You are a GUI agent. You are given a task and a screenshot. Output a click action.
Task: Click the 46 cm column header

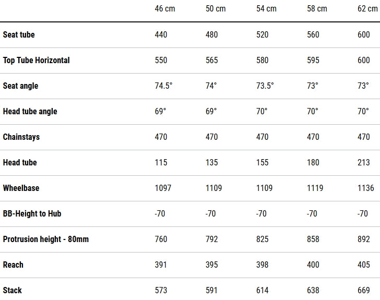coord(165,9)
